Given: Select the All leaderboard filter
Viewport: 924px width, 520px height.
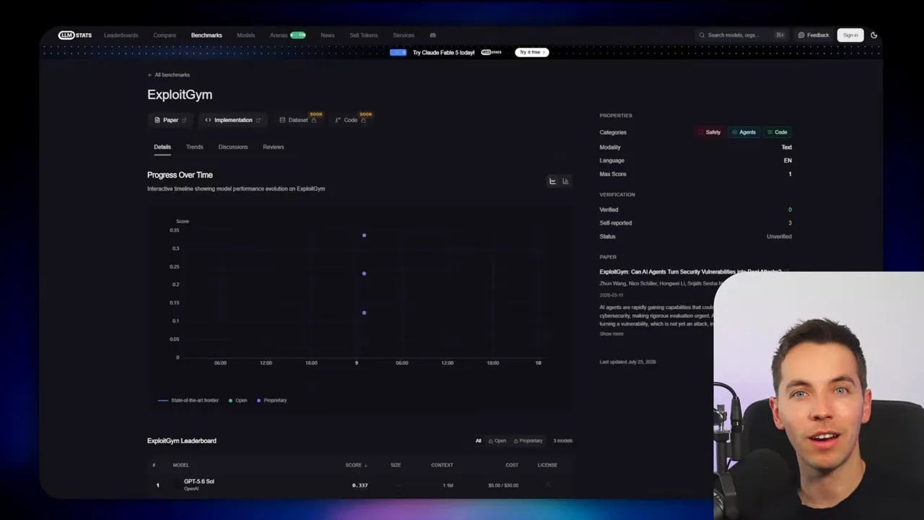Looking at the screenshot, I should (478, 441).
